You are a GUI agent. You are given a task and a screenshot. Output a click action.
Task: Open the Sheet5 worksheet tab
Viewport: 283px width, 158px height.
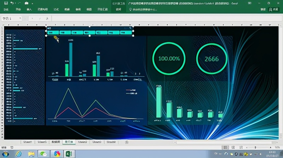point(42,142)
